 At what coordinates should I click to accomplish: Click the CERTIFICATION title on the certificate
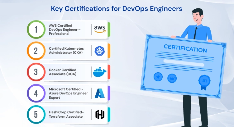[185, 49]
